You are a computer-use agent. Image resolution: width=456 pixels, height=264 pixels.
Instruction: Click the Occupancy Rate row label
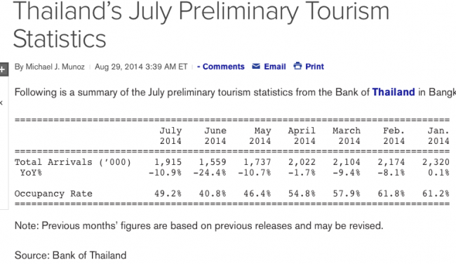[53, 194]
